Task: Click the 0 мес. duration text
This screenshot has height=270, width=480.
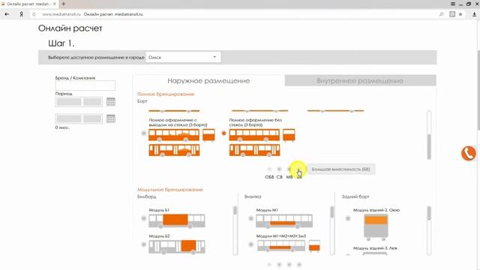Action: 62,127
